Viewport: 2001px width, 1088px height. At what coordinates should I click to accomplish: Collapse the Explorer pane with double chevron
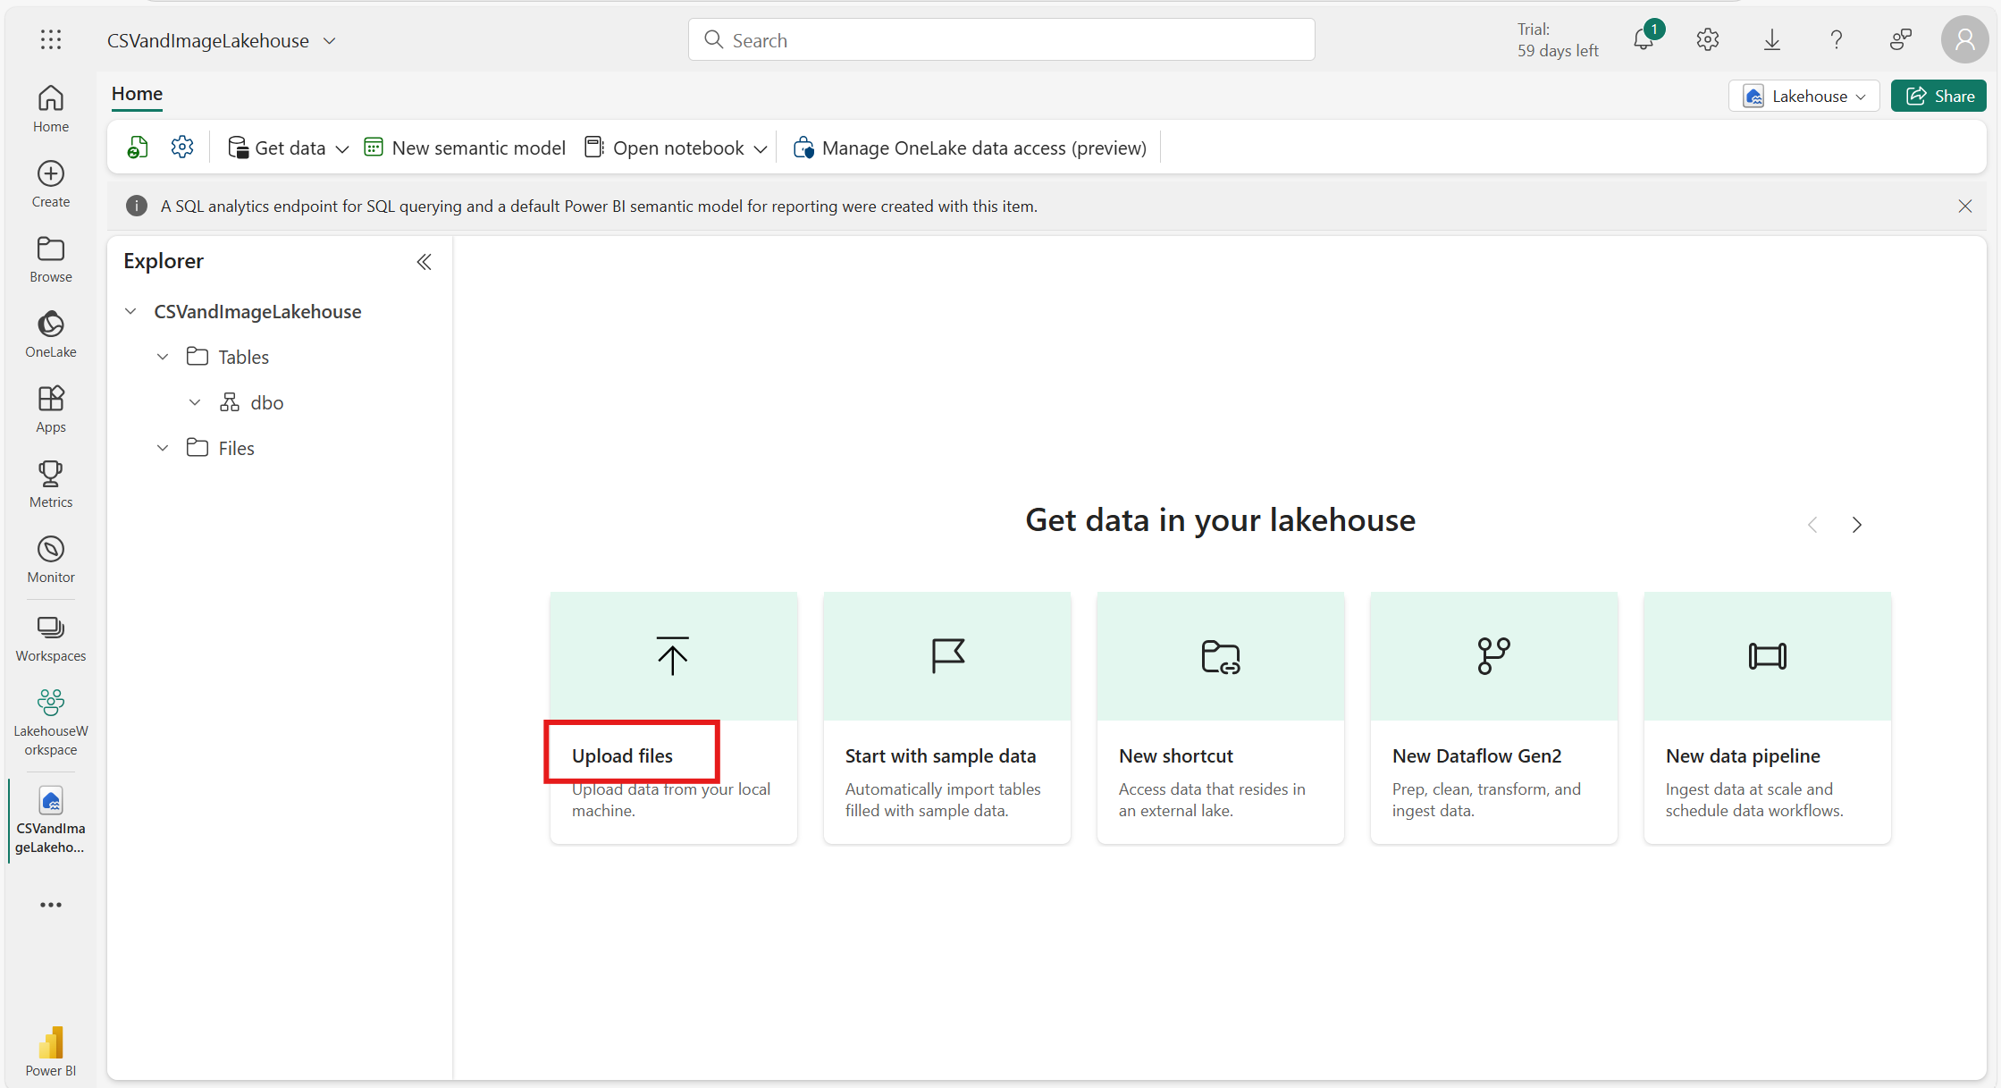(x=424, y=261)
